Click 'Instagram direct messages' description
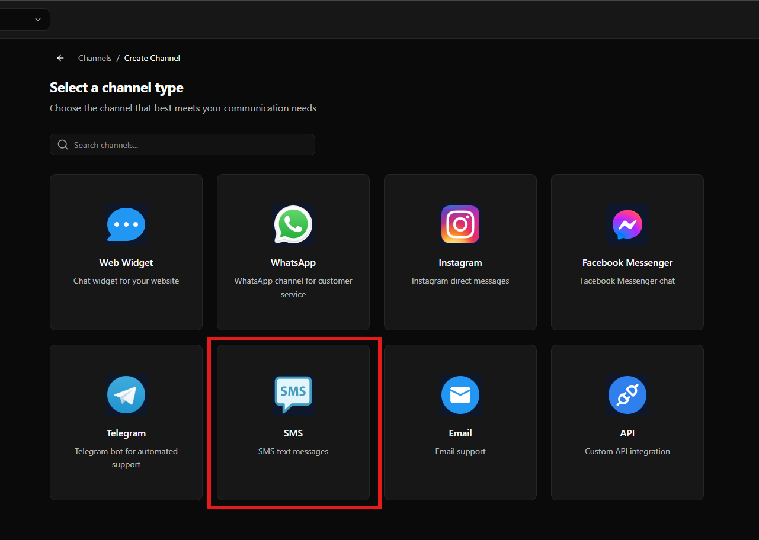The height and width of the screenshot is (540, 759). pyautogui.click(x=460, y=281)
